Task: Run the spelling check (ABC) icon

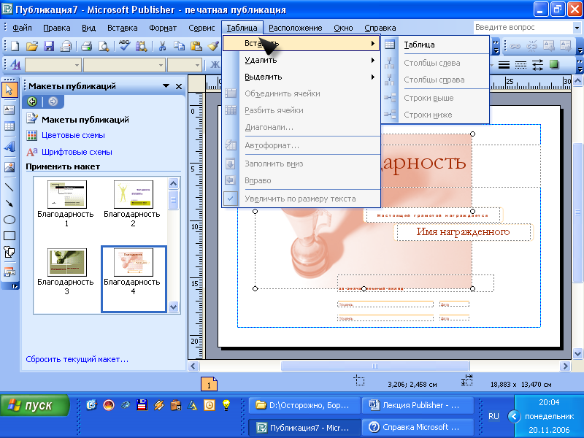Action: (123, 46)
